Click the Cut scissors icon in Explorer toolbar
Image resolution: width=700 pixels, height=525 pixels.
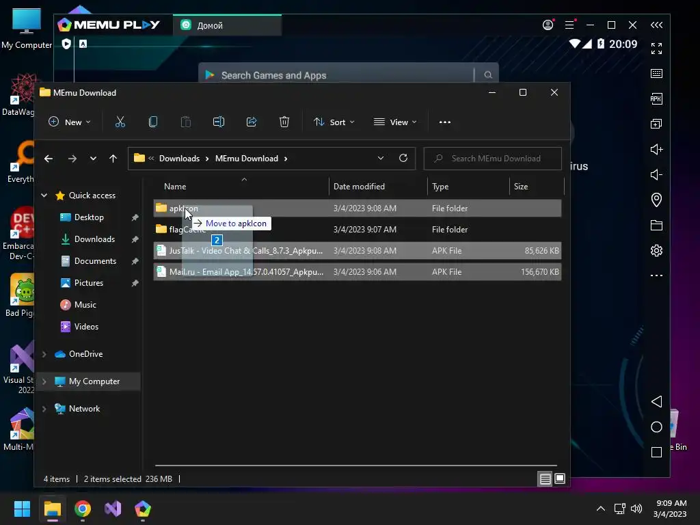pyautogui.click(x=120, y=122)
